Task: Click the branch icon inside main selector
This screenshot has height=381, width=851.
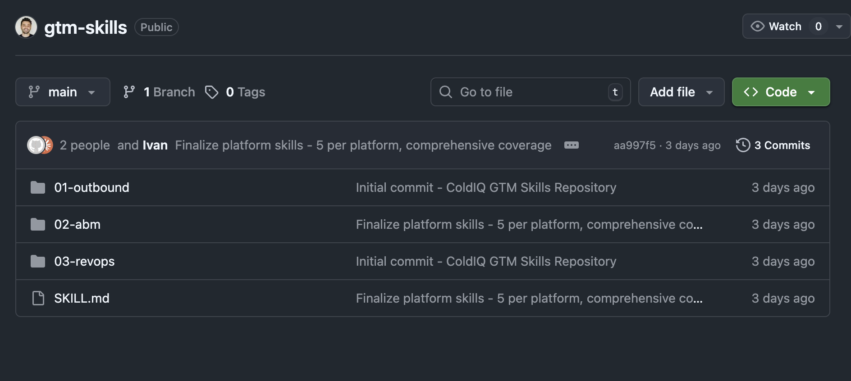Action: [x=34, y=92]
